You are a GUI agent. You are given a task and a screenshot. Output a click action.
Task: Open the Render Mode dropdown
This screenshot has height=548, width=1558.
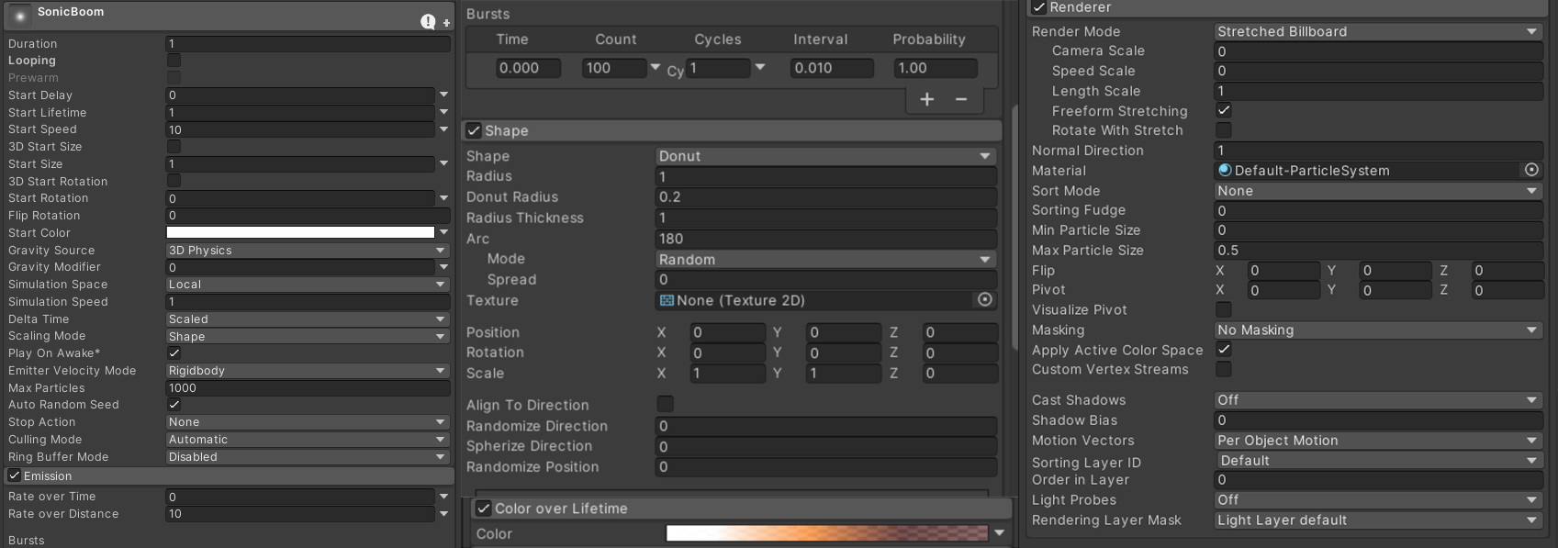pyautogui.click(x=1377, y=31)
